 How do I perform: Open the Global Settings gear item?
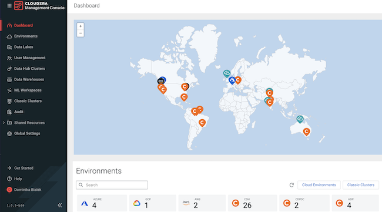[9, 134]
